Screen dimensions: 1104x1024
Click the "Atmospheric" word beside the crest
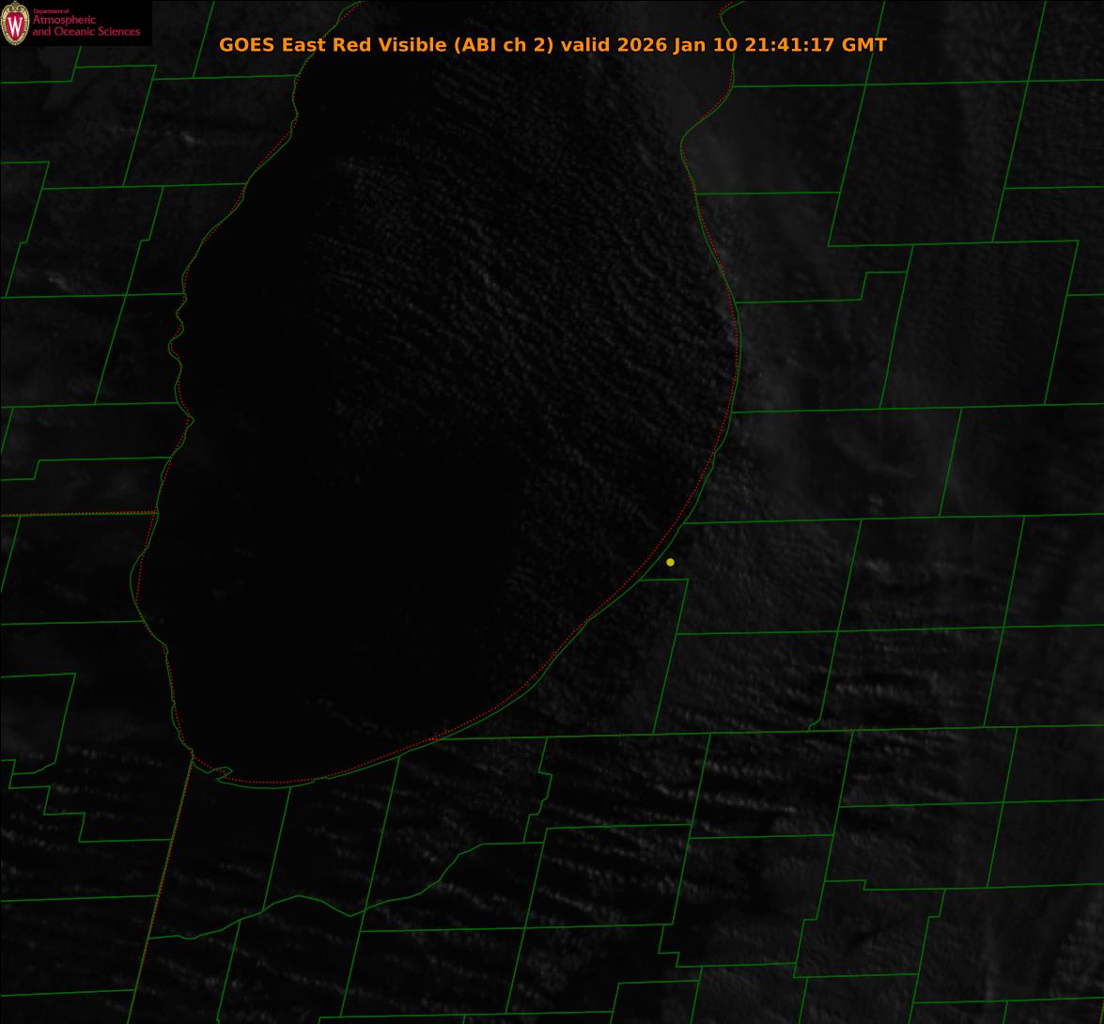coord(64,21)
